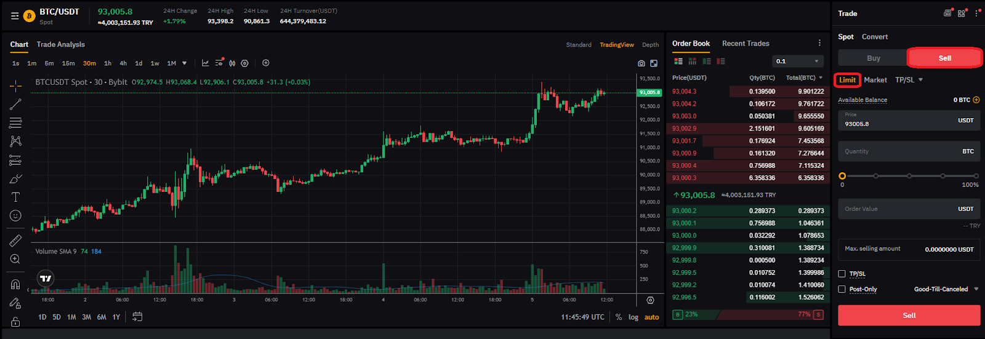Select the trend line drawing tool

tap(15, 105)
